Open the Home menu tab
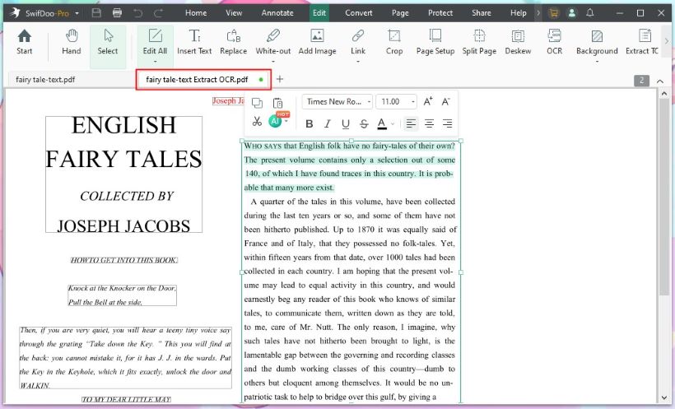 196,13
